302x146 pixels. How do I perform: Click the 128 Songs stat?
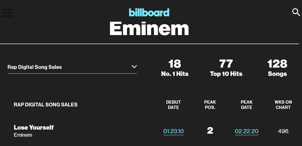click(277, 68)
